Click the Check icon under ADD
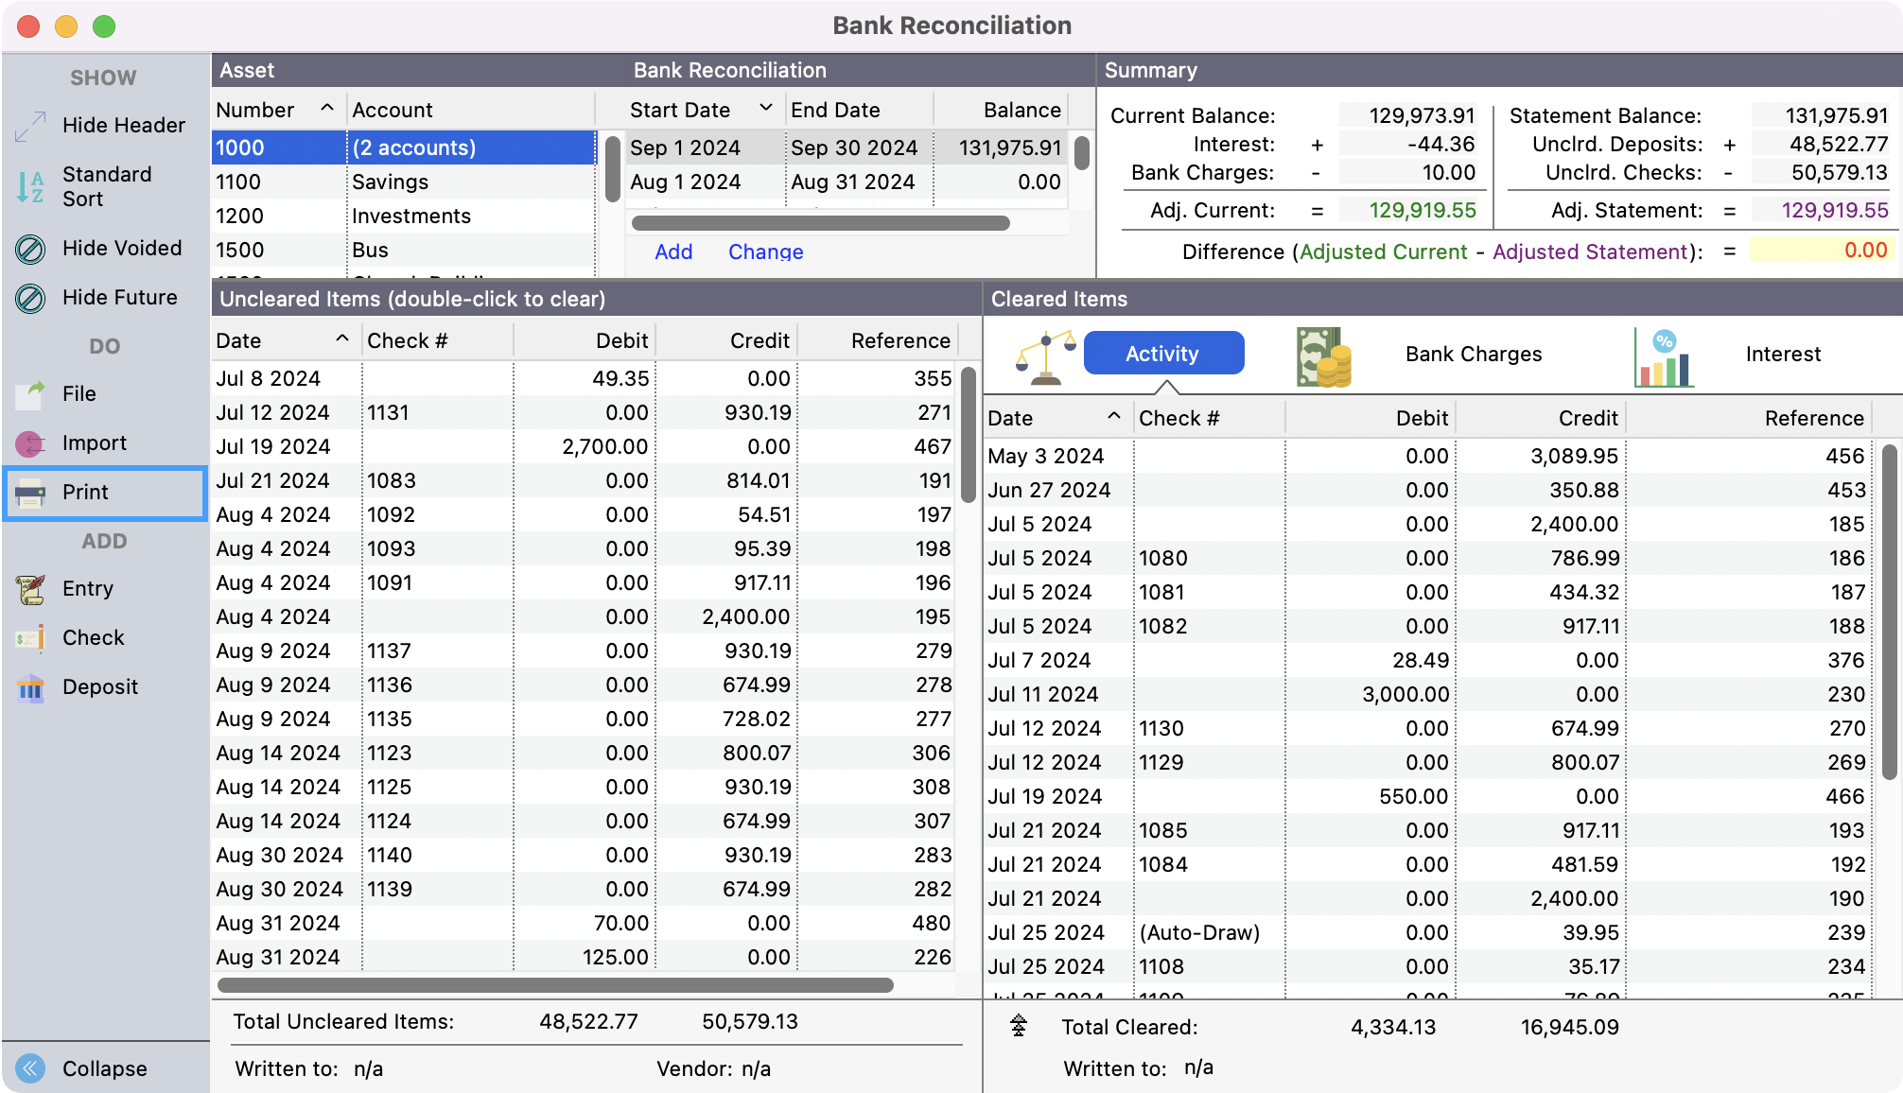This screenshot has width=1903, height=1093. (x=30, y=638)
